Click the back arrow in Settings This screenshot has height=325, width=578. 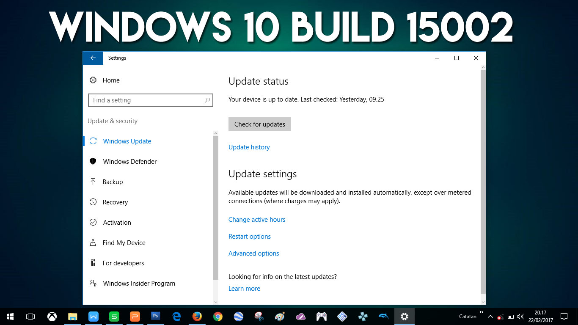pos(93,58)
